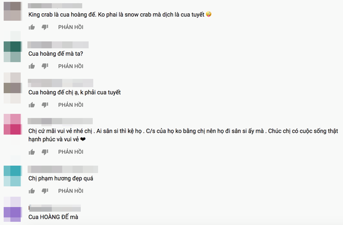Click the avatar beside "Cua hoàng đế mà ta?"
Image resolution: width=343 pixels, height=225 pixels.
pyautogui.click(x=12, y=51)
